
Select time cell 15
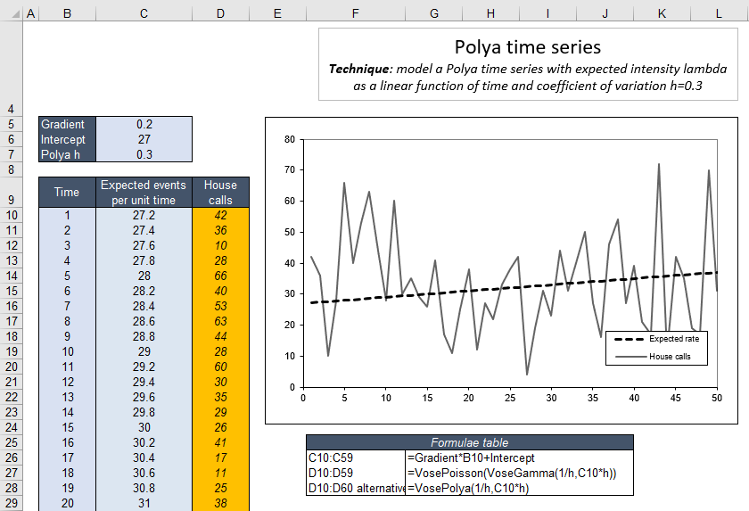(x=68, y=427)
